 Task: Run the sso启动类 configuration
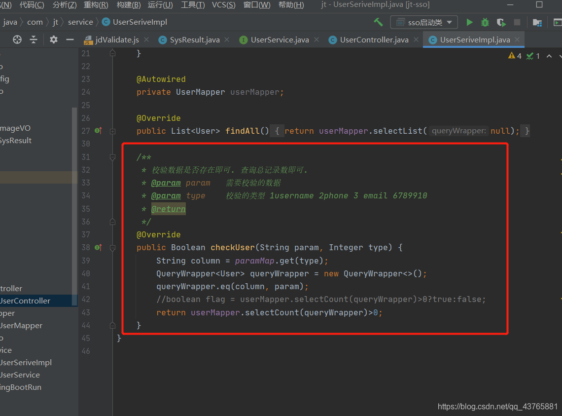coord(469,22)
